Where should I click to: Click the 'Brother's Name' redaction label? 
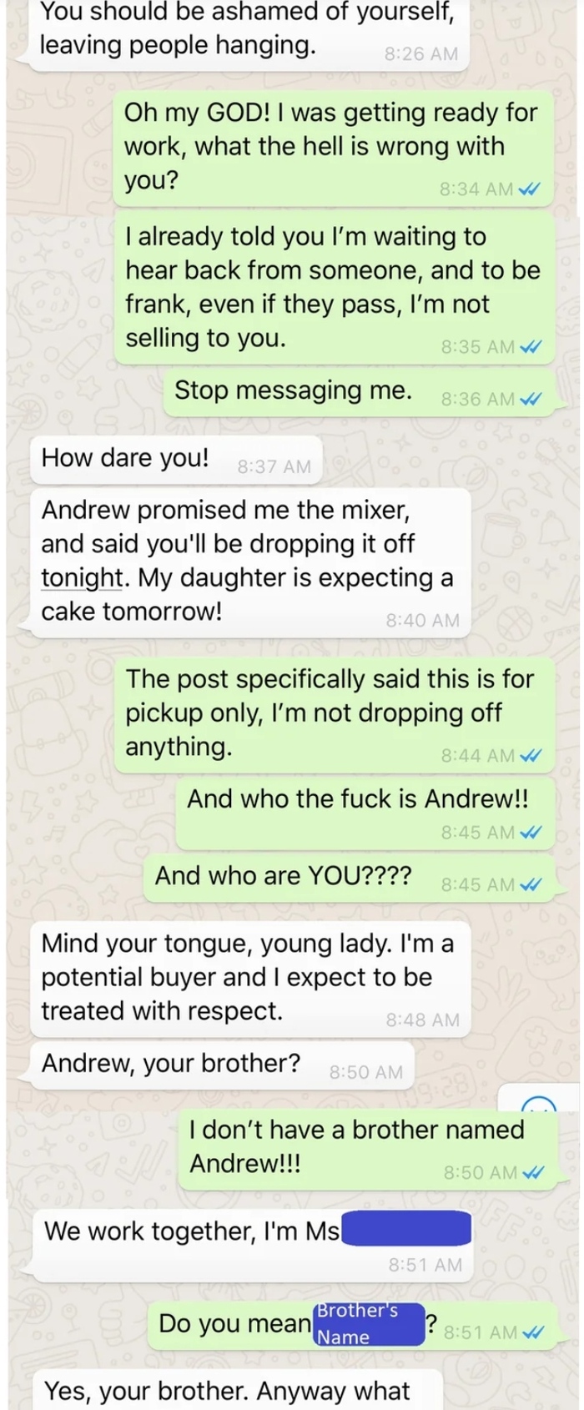pos(370,1324)
